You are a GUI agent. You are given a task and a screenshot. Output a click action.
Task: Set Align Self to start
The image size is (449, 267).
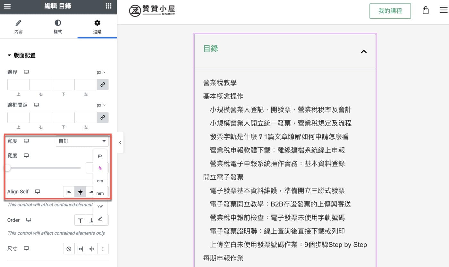69,192
